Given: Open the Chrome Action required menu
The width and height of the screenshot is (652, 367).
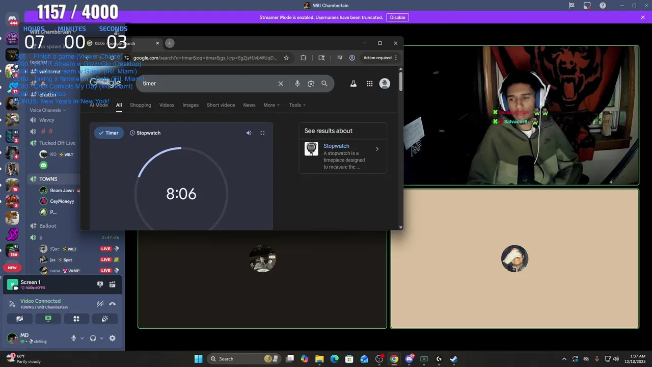Looking at the screenshot, I should pyautogui.click(x=380, y=58).
